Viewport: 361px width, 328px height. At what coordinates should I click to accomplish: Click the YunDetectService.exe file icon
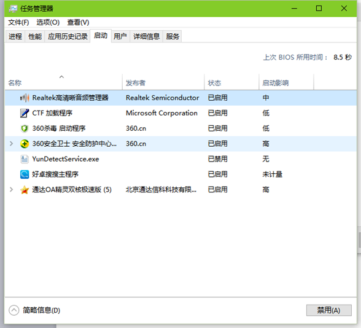click(x=25, y=159)
